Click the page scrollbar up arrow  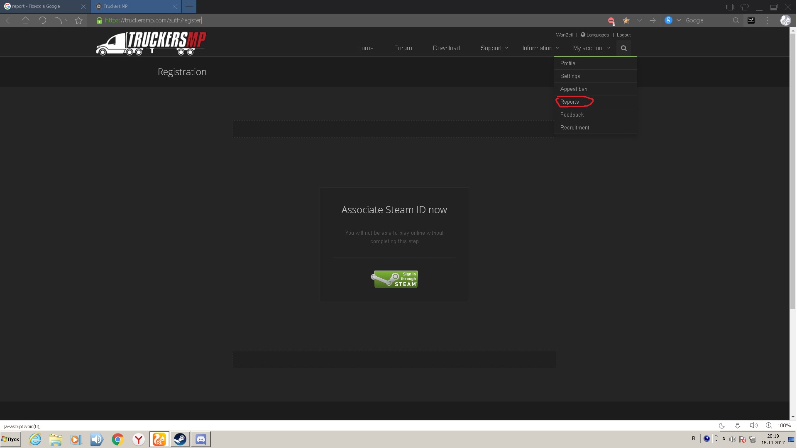[x=793, y=30]
